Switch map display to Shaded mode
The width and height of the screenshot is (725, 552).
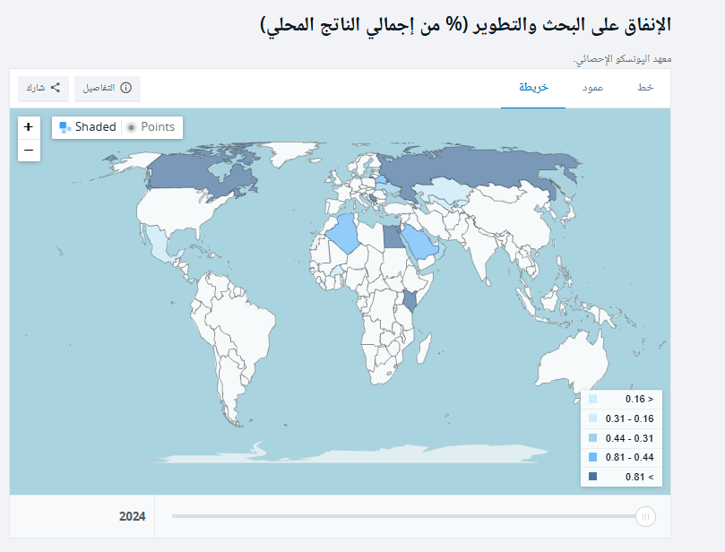pos(88,127)
